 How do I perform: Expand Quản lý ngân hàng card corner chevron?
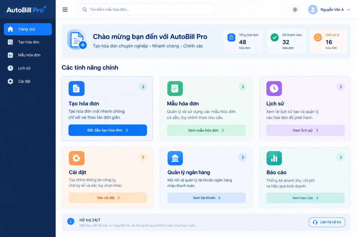click(243, 157)
